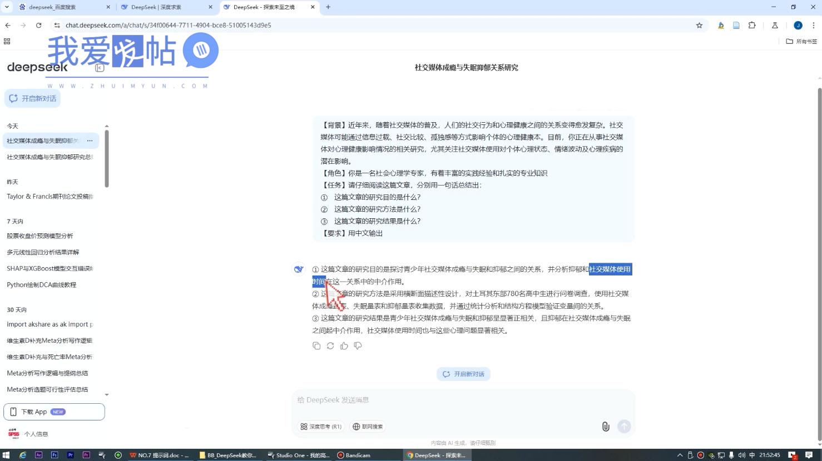This screenshot has width=822, height=461.
Task: Open the apps grid in bookmarks bar
Action: pyautogui.click(x=7, y=41)
